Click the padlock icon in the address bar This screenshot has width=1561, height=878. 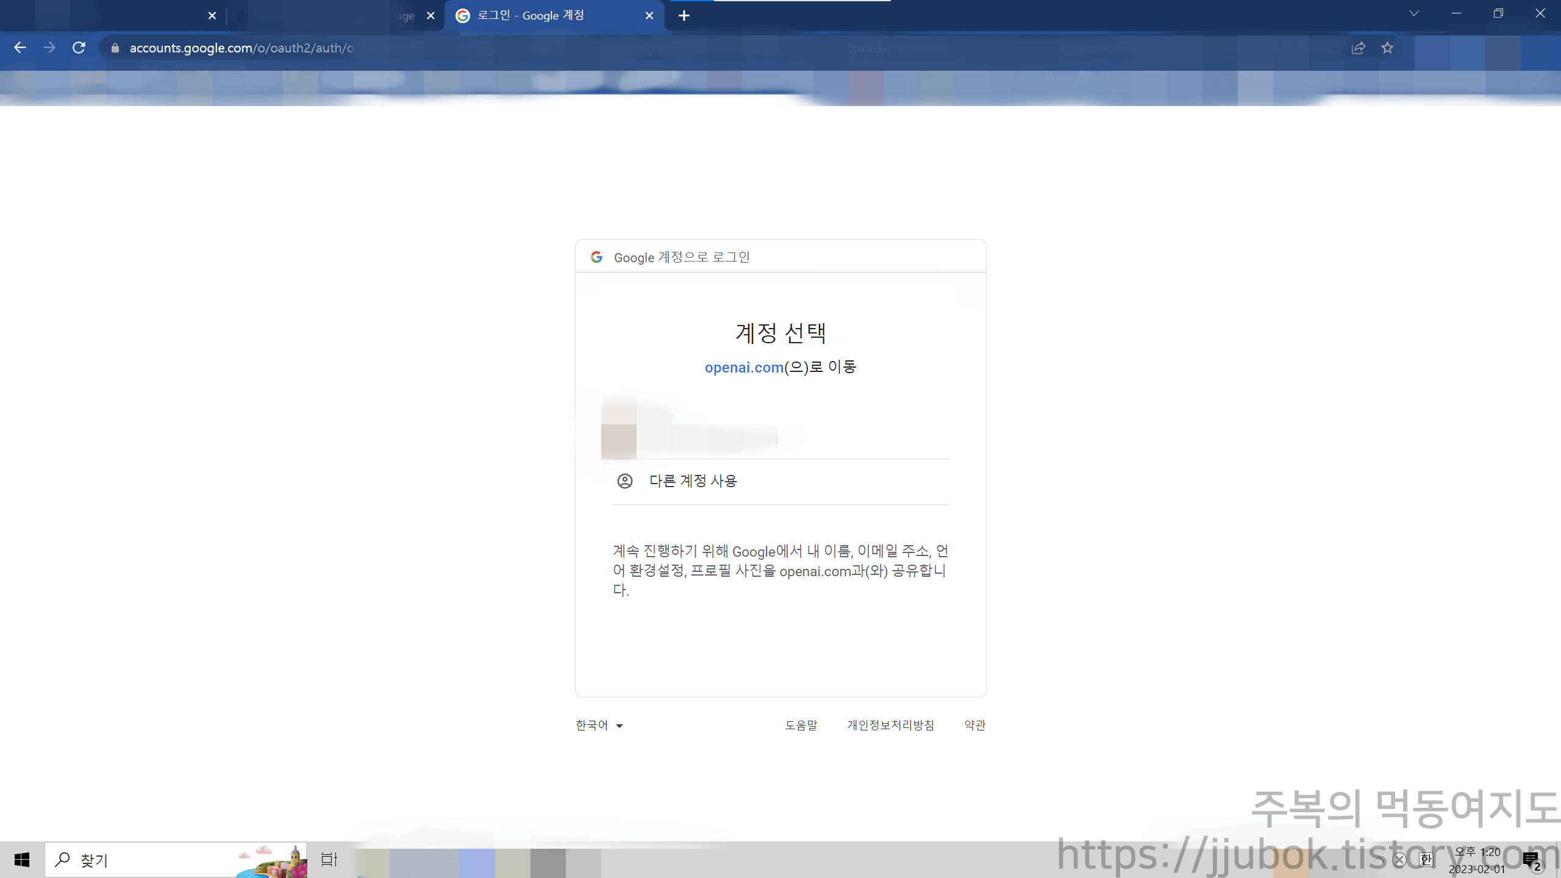(x=115, y=48)
